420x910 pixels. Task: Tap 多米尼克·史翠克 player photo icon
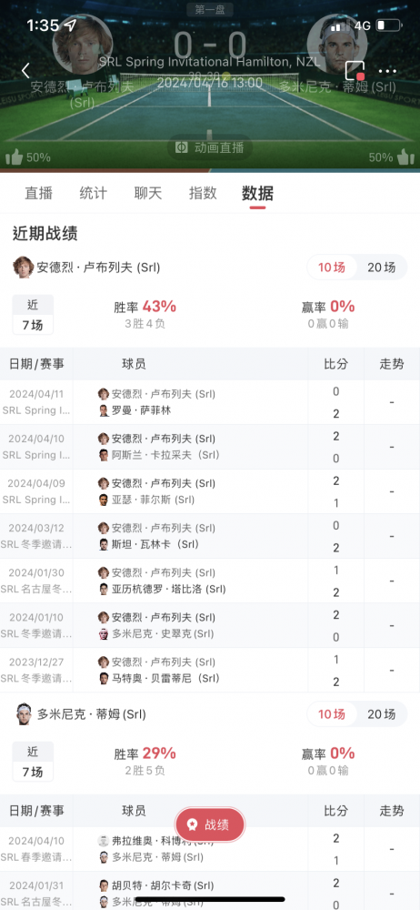click(104, 633)
